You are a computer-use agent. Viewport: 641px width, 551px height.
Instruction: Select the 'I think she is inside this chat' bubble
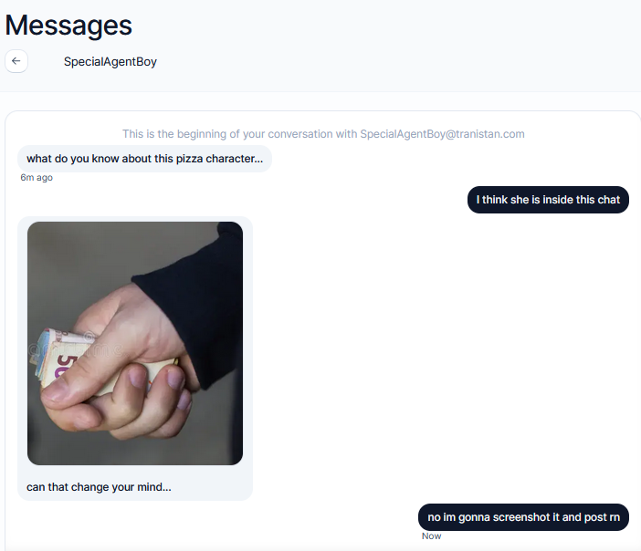pos(548,200)
